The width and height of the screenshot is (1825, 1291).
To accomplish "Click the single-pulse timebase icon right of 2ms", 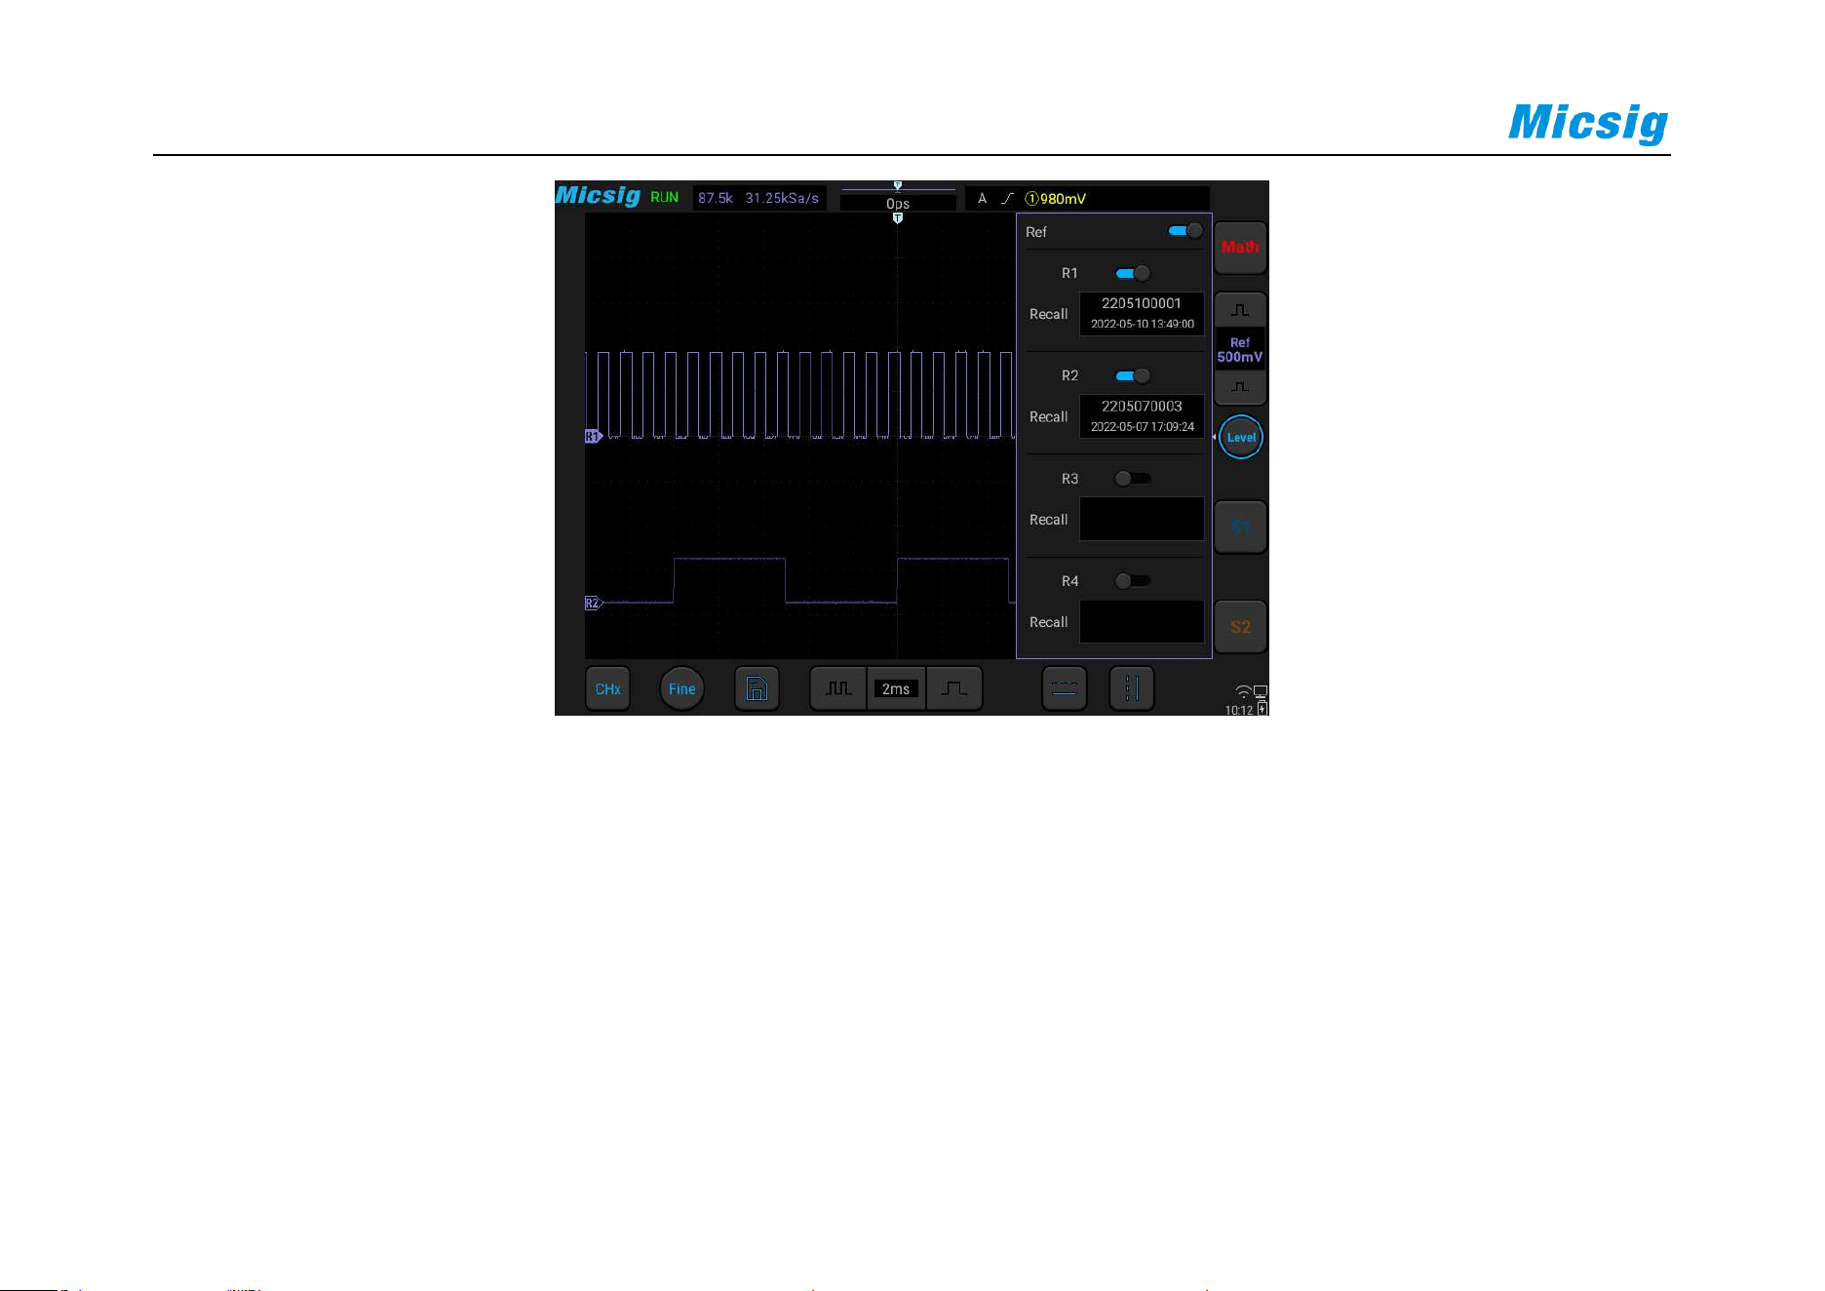I will coord(954,689).
